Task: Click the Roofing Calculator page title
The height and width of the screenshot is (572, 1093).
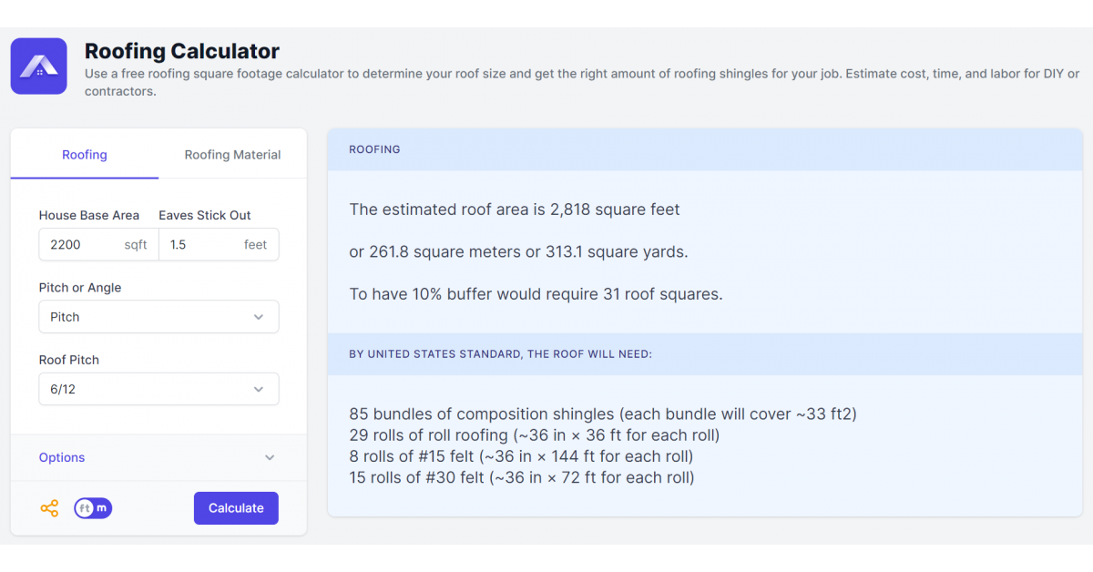Action: (182, 51)
